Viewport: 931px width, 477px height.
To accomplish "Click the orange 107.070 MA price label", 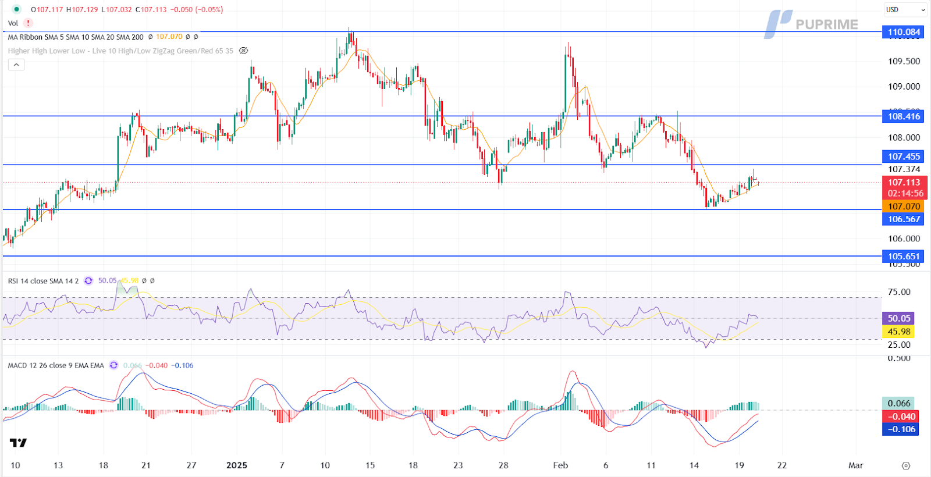I will tap(904, 207).
